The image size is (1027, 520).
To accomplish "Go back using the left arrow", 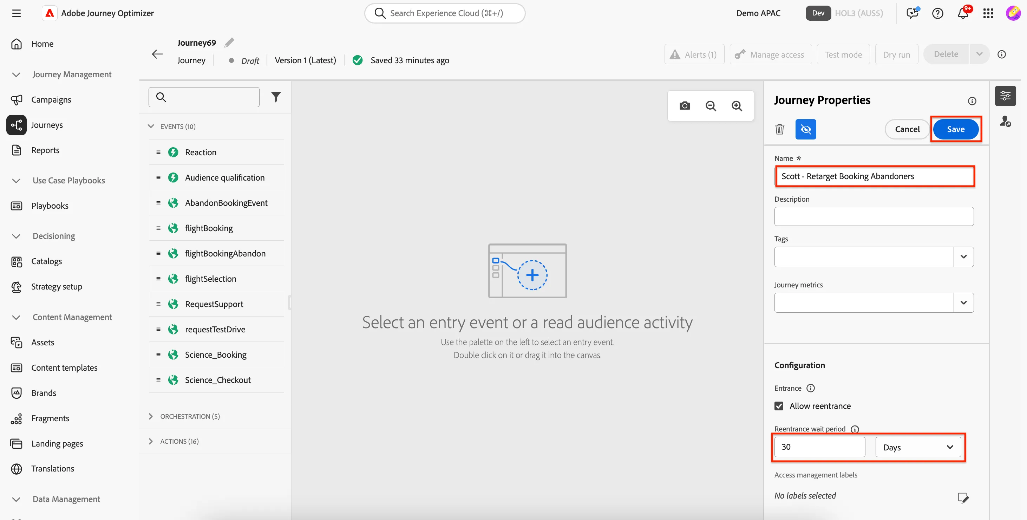I will 157,54.
